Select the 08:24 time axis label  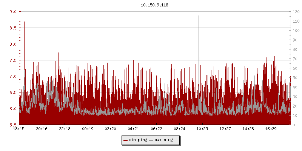point(179,129)
